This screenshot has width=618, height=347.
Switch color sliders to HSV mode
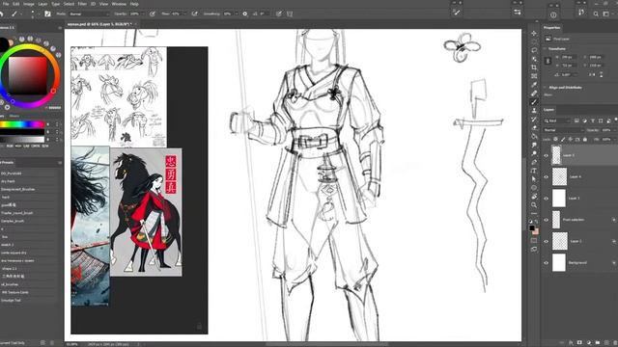coord(18,146)
